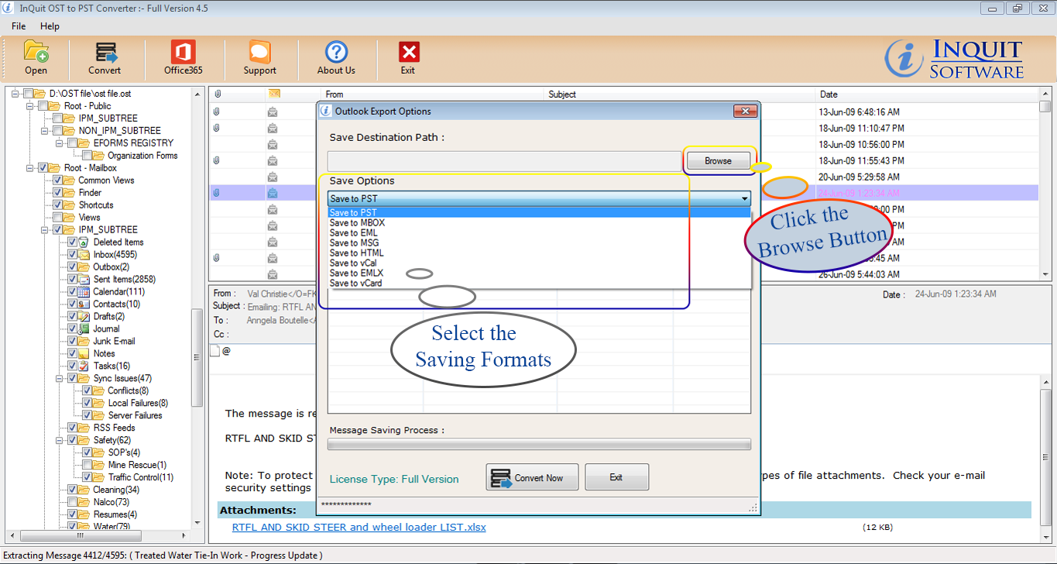Open the Support option on the toolbar

click(x=259, y=58)
